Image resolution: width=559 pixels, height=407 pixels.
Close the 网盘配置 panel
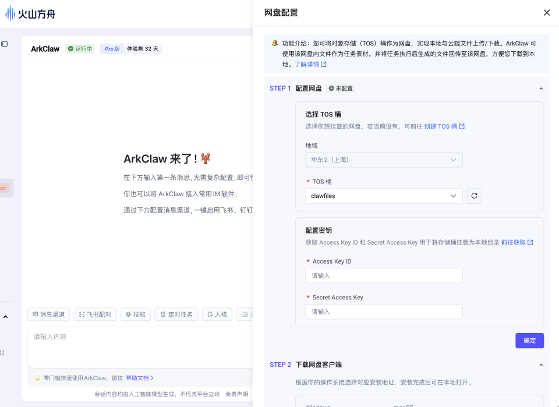[547, 12]
